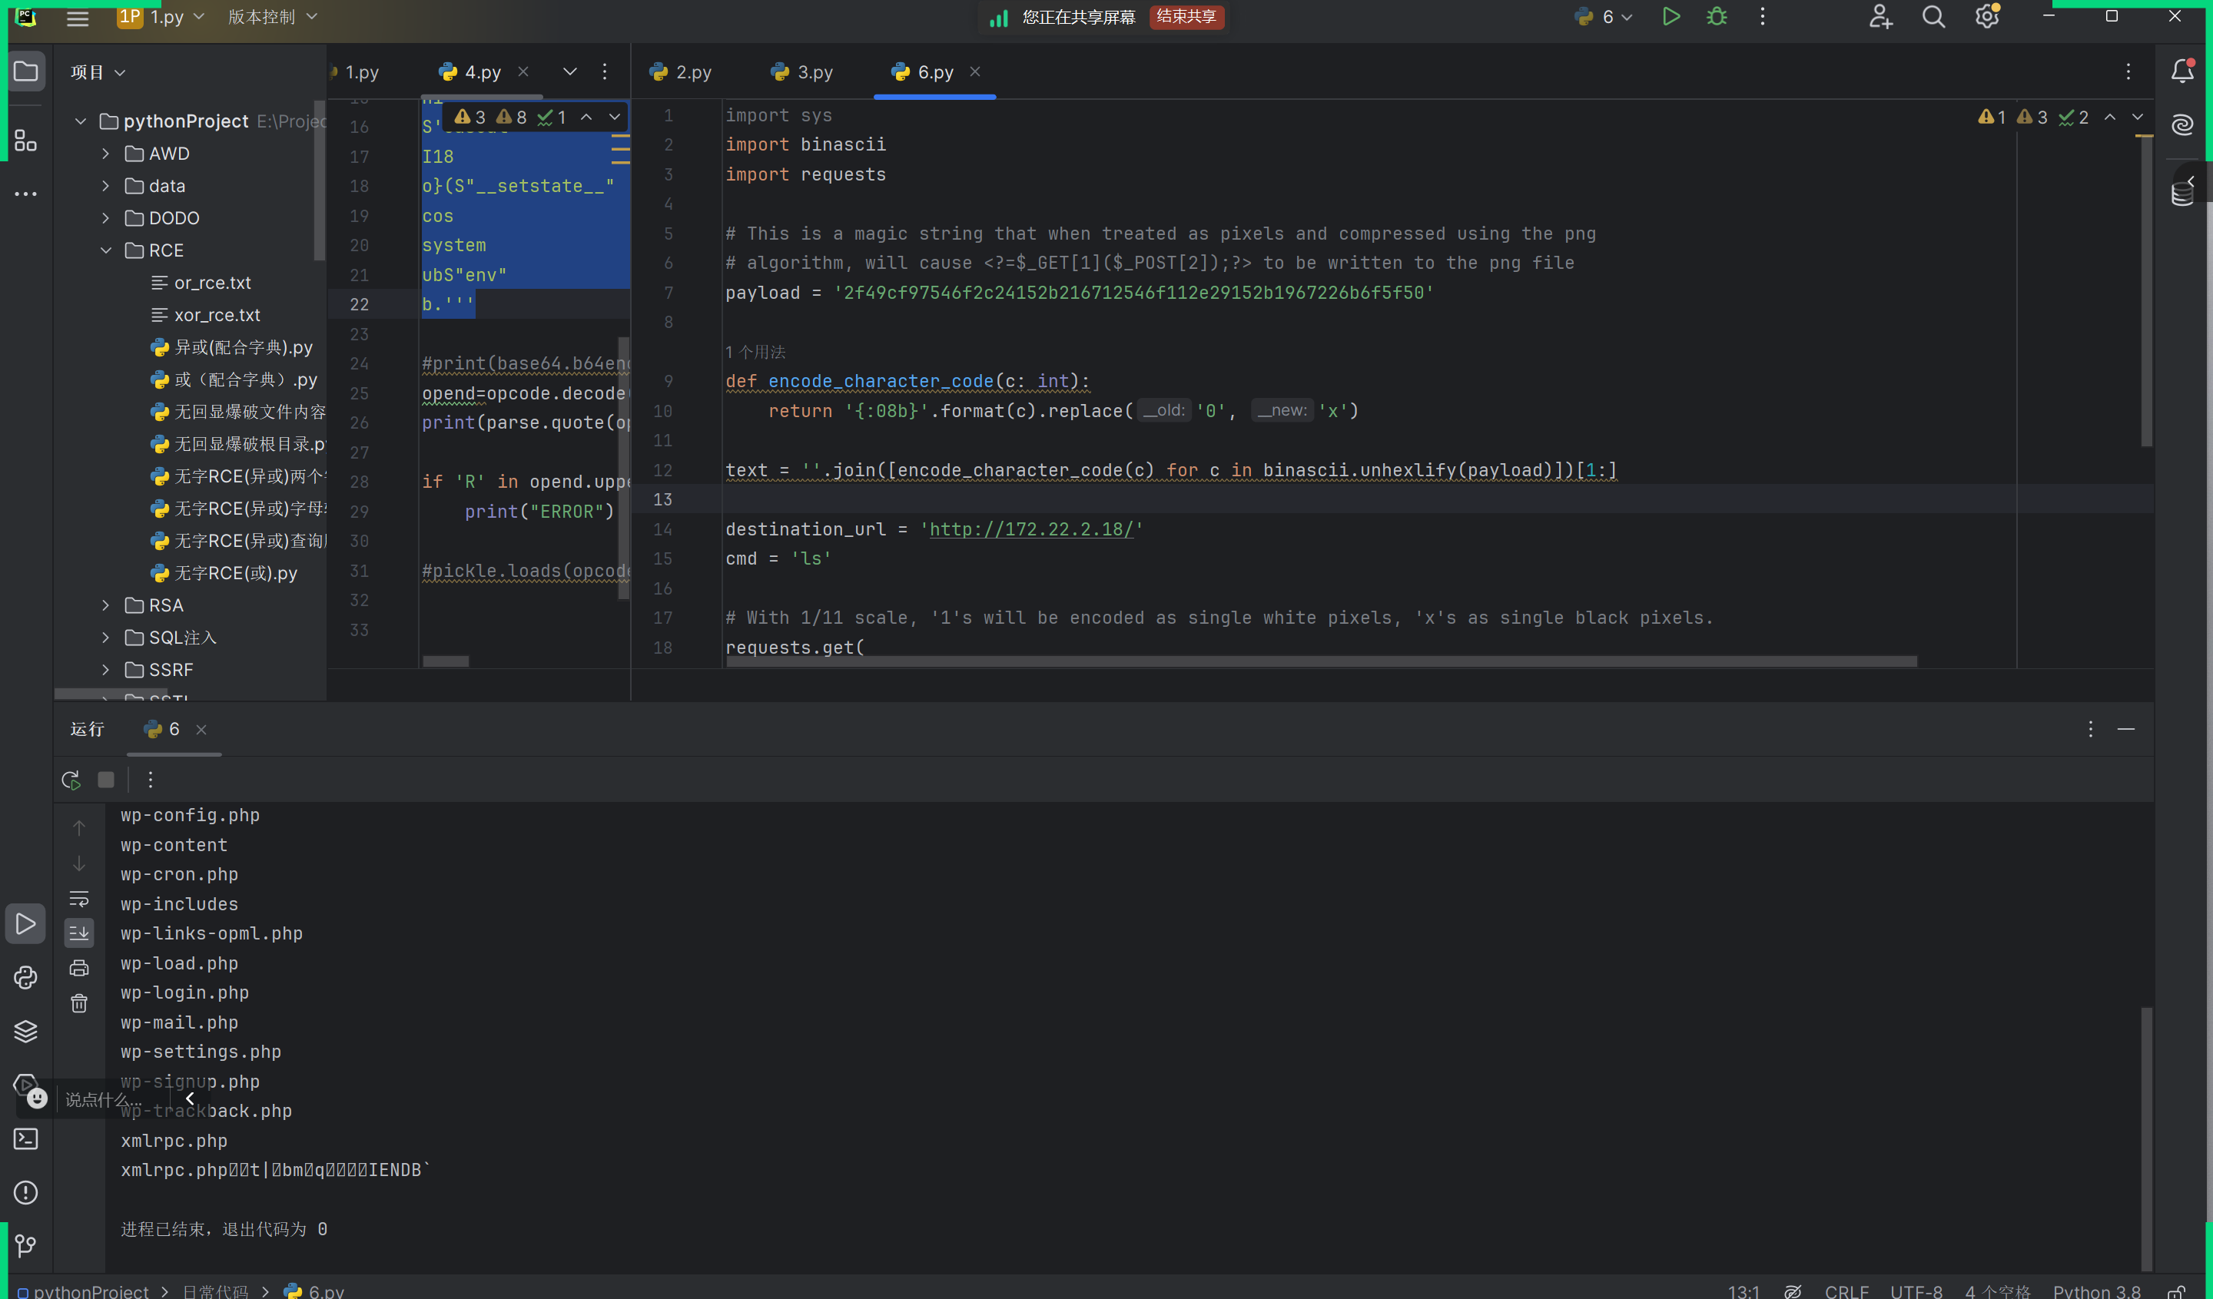Open left editor group tab options
The image size is (2213, 1299).
604,71
